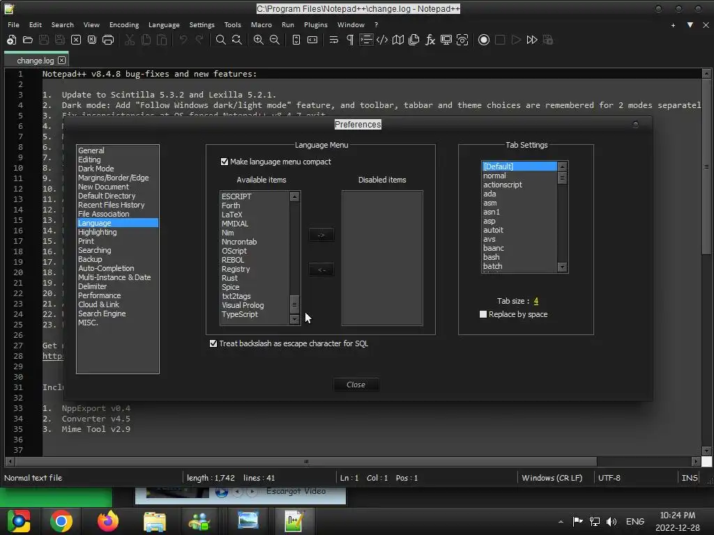Open Google Chrome from the taskbar
Viewport: 714px width, 535px height.
pyautogui.click(x=61, y=521)
